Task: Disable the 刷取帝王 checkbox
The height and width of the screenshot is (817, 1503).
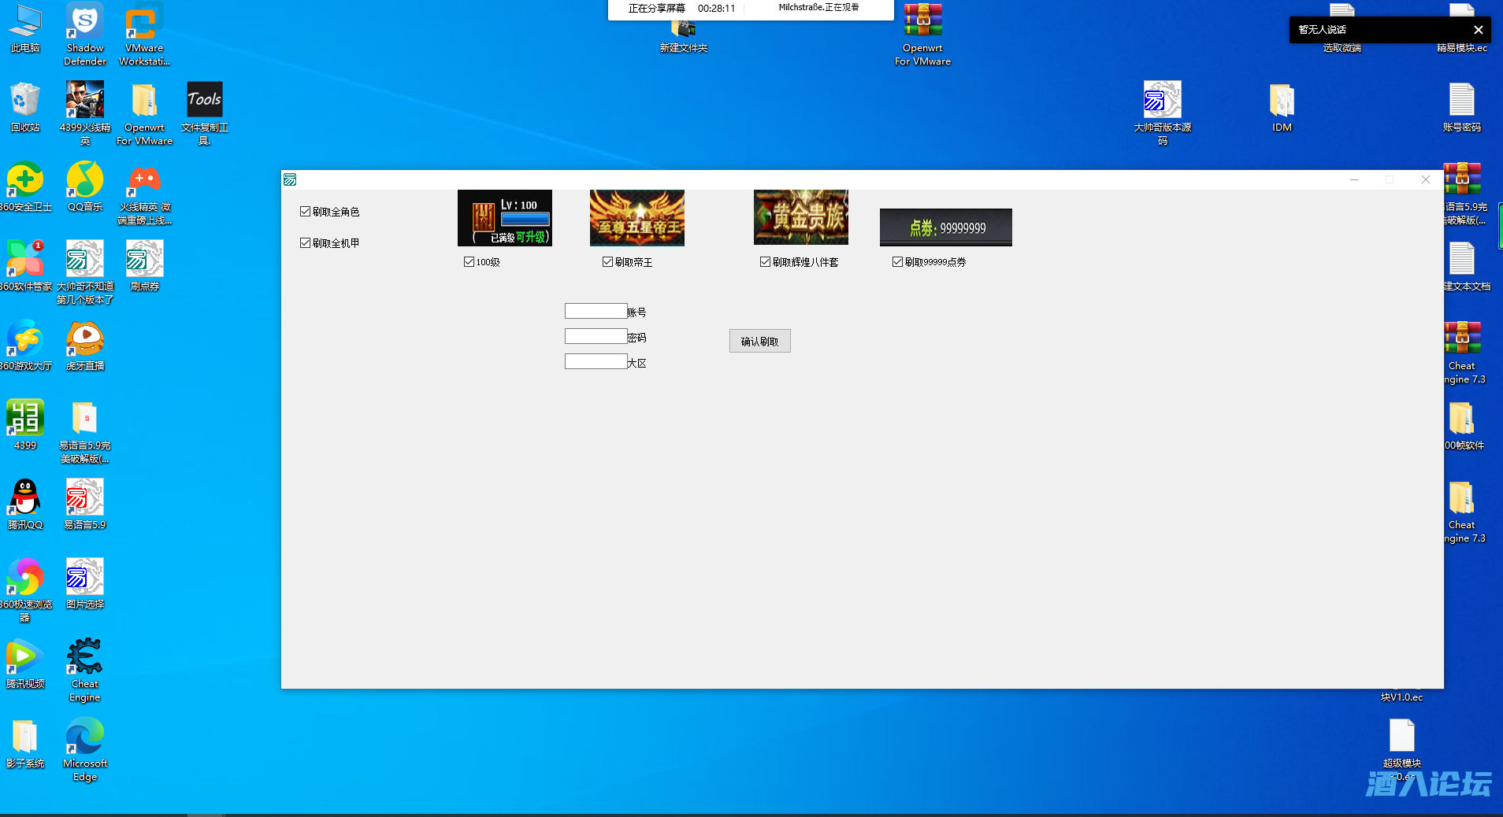Action: 607,262
